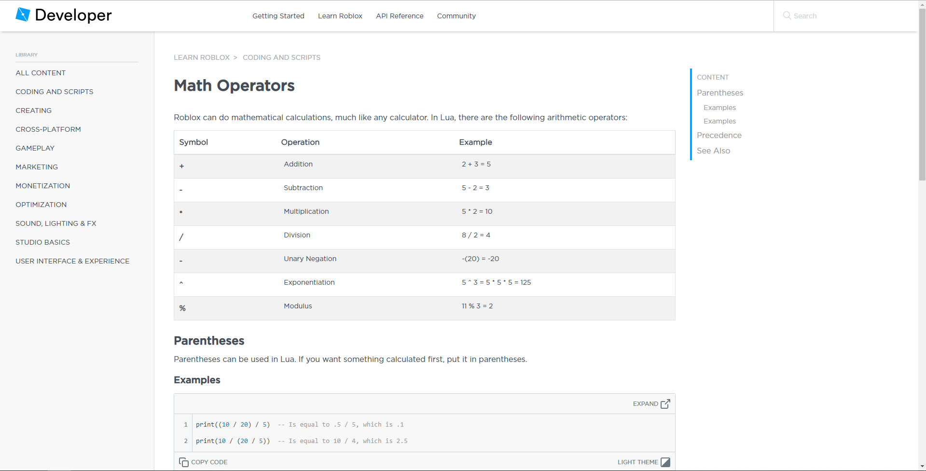Click the percent symbol in the Modulus row
The image size is (926, 471).
(182, 308)
